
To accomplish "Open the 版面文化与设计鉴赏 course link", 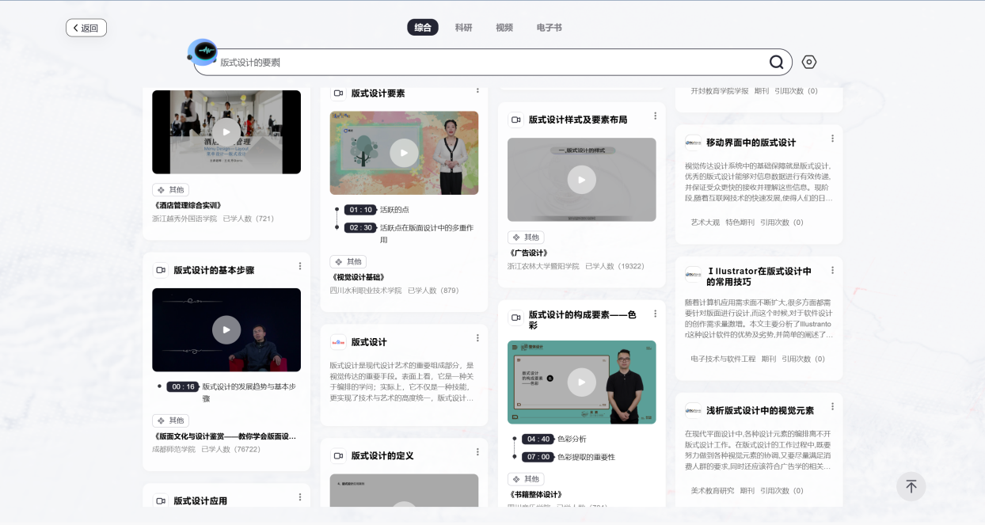I will point(224,436).
